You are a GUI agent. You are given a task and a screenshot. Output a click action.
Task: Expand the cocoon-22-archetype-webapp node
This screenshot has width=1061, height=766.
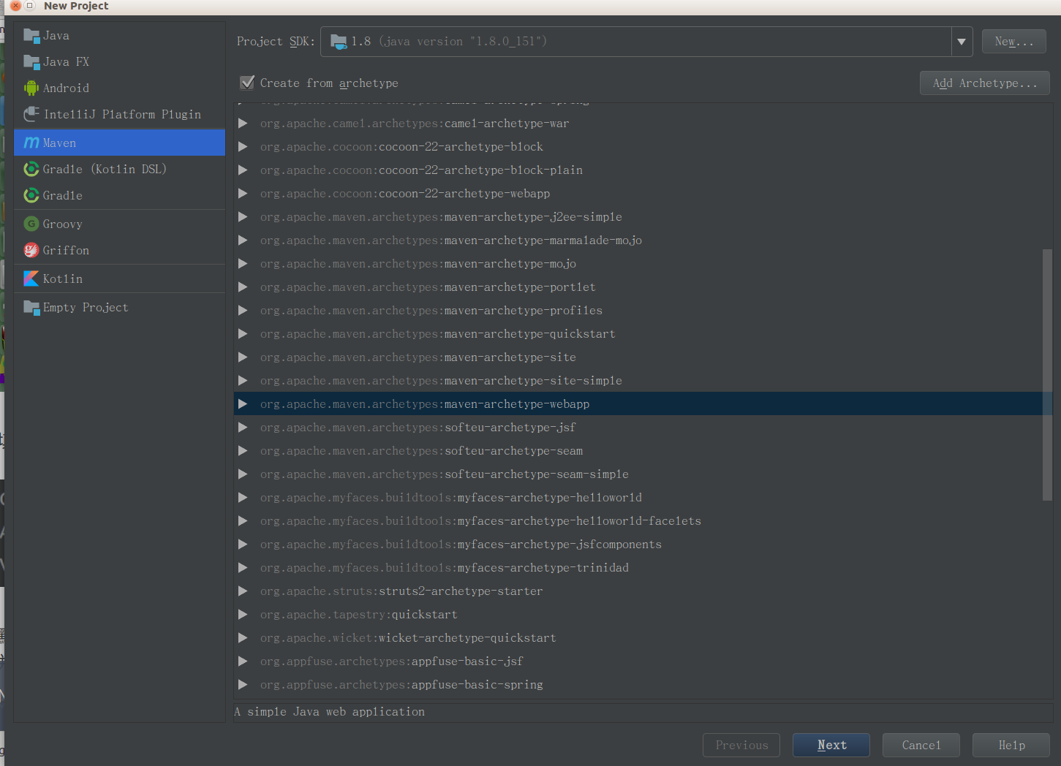click(x=243, y=194)
